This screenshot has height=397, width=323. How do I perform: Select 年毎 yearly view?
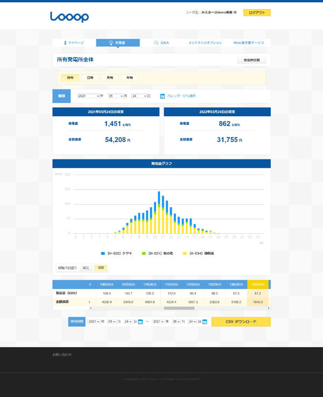click(130, 78)
